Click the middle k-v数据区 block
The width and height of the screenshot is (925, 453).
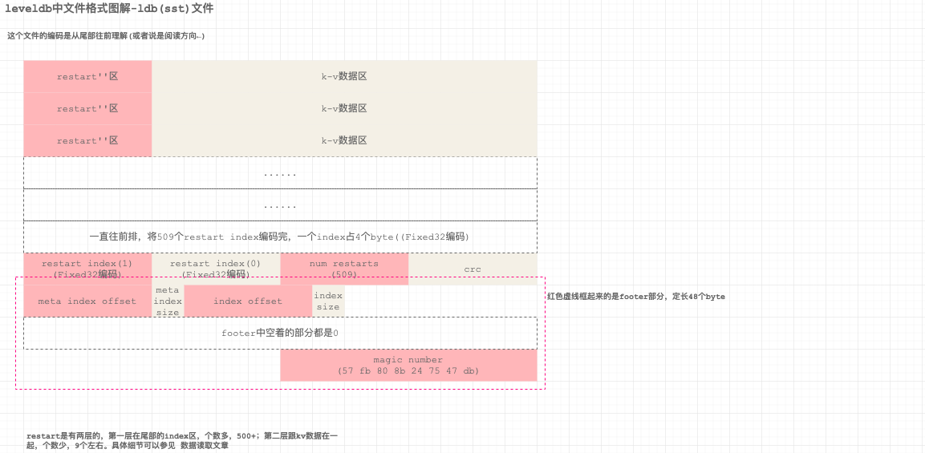tap(344, 108)
